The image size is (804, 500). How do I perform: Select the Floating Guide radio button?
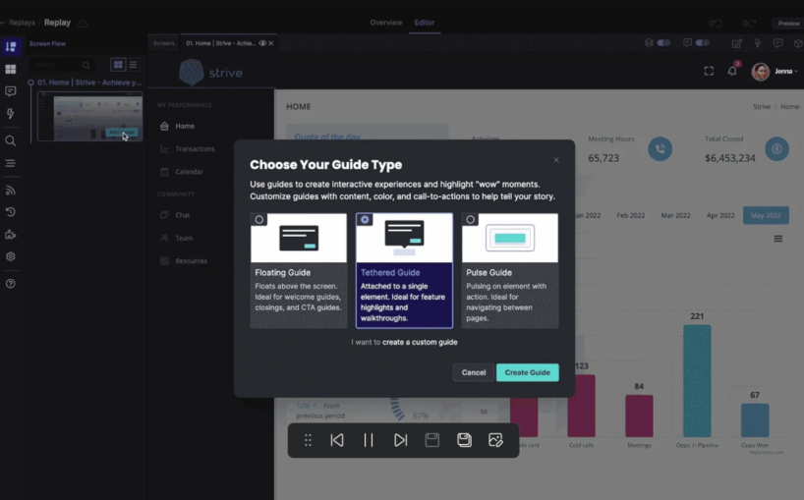click(258, 220)
